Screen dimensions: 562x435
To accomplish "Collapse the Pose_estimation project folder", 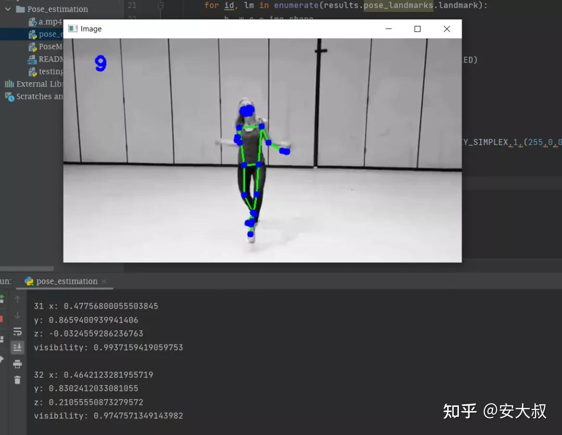I will (x=7, y=9).
